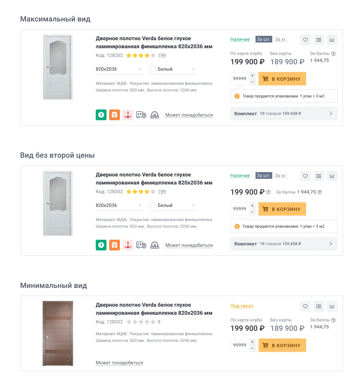Click the circular saw icon in Максимальный вид card
This screenshot has width=363, height=382.
click(x=155, y=115)
